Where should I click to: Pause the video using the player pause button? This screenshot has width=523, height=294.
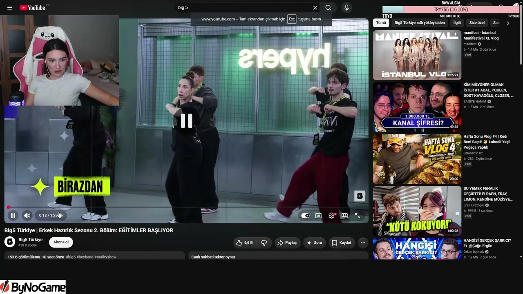pyautogui.click(x=13, y=215)
